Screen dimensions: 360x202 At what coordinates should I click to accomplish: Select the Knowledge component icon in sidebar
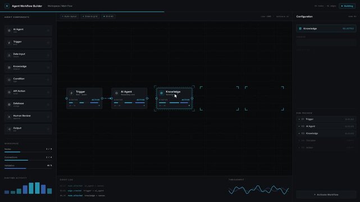point(9,68)
